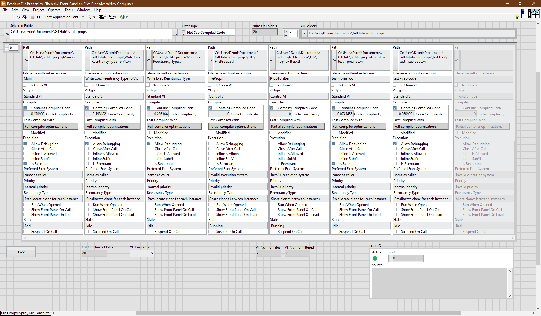Open the connector pane pattern icon

click(x=526, y=14)
